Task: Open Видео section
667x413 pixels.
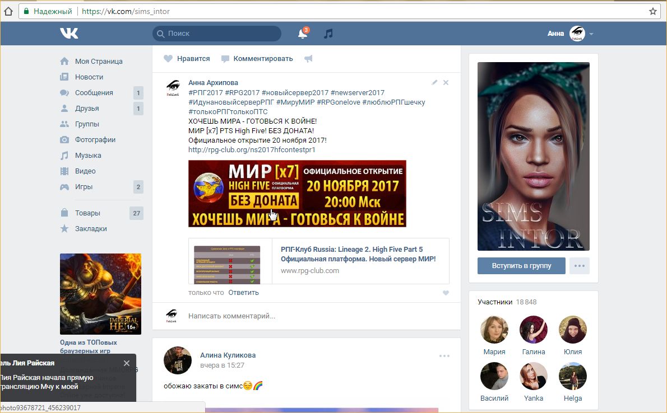Action: click(85, 171)
